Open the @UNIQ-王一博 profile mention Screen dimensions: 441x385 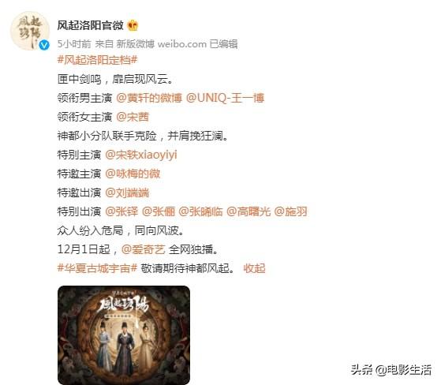(225, 98)
